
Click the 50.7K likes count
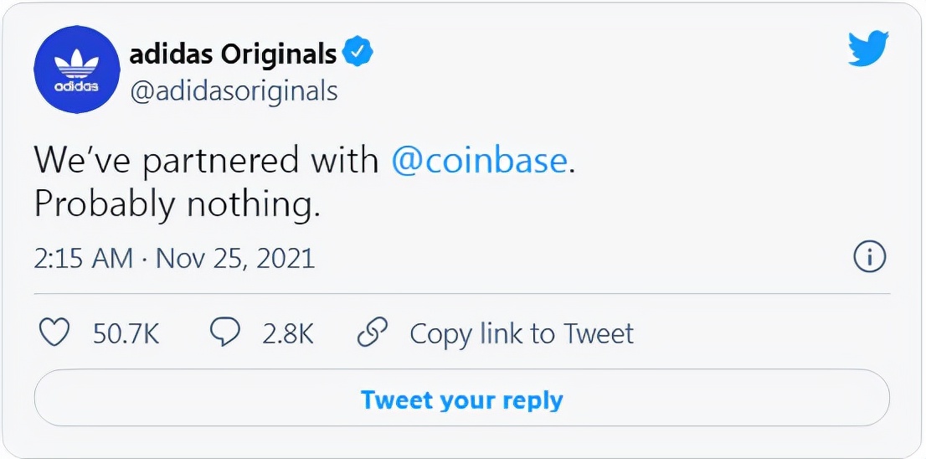[x=126, y=334]
